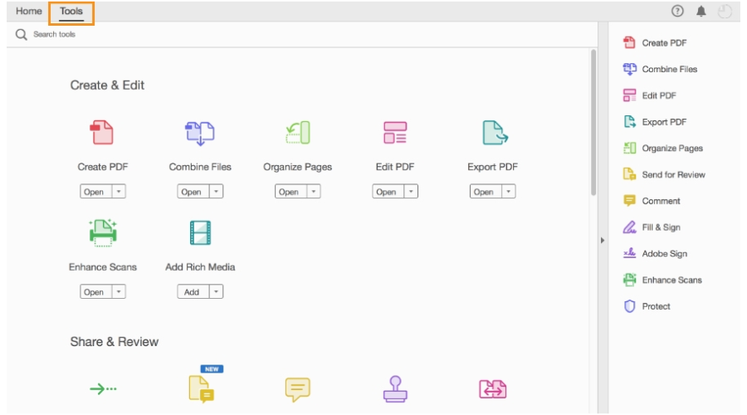Open Adobe Sign from right sidebar
The image size is (747, 415).
click(x=655, y=253)
